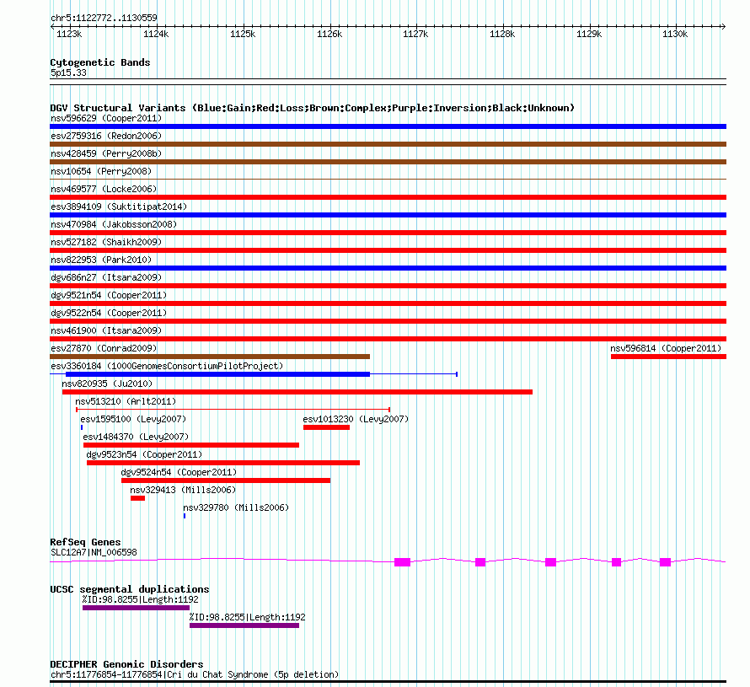Click the SLC12A7|NM_006598 gene label
The image size is (750, 687).
coord(94,552)
